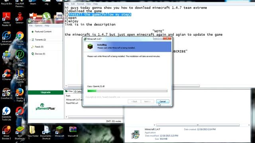This screenshot has width=255, height=143.
Task: Open IObit Uninstaller desktop icon
Action: tap(20, 57)
